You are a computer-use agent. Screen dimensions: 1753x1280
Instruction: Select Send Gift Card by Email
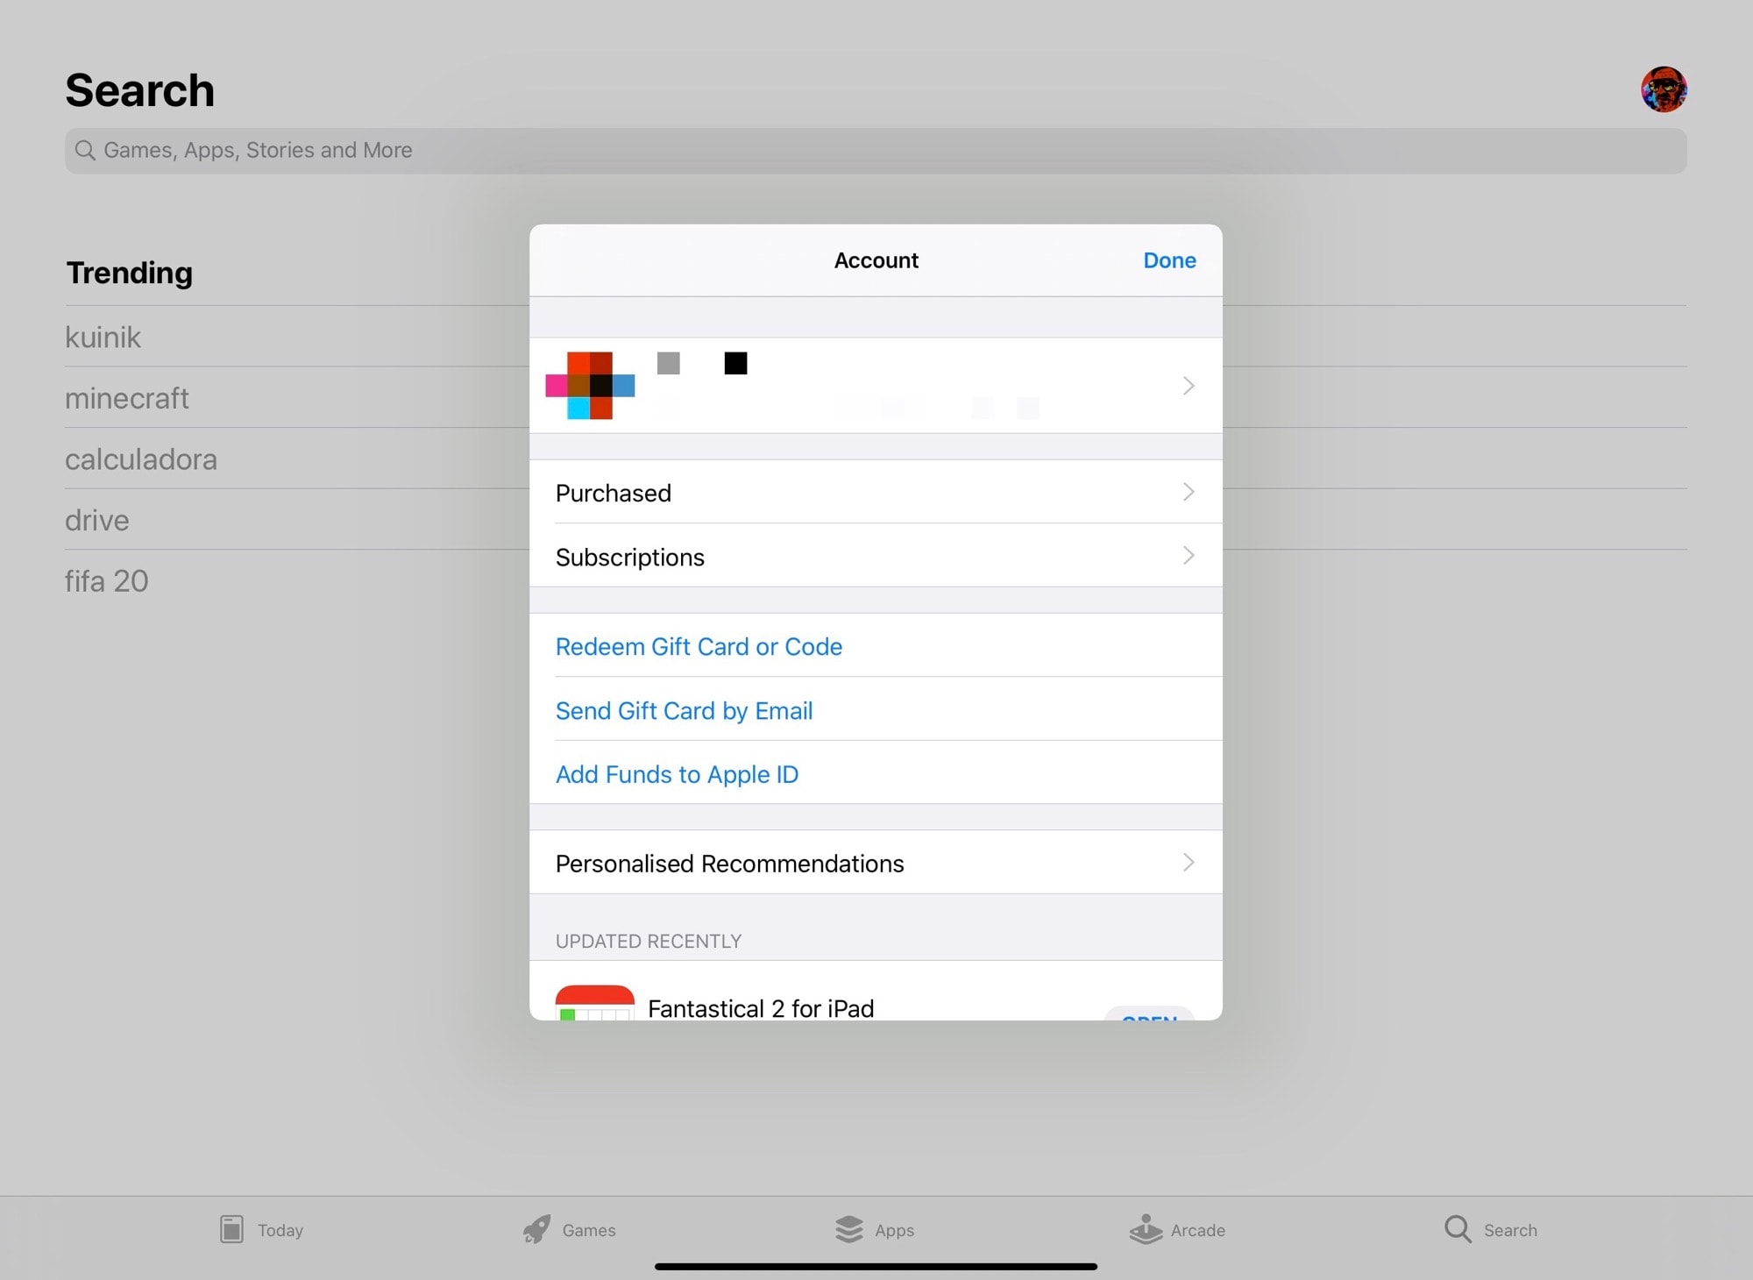click(x=684, y=709)
